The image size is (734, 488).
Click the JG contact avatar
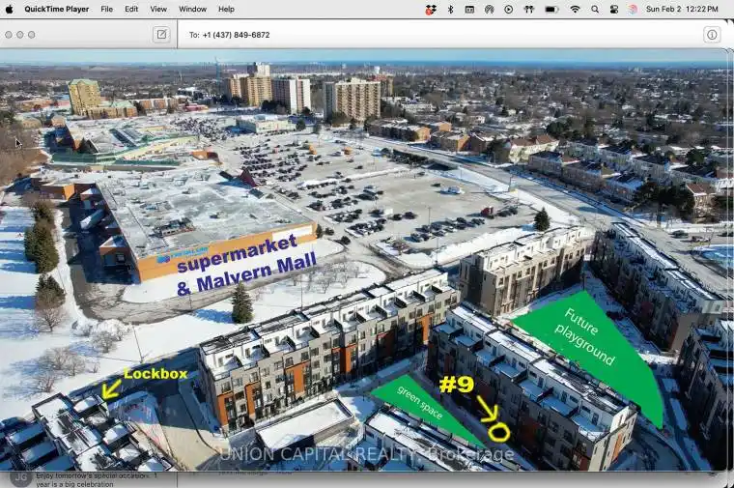pos(20,478)
